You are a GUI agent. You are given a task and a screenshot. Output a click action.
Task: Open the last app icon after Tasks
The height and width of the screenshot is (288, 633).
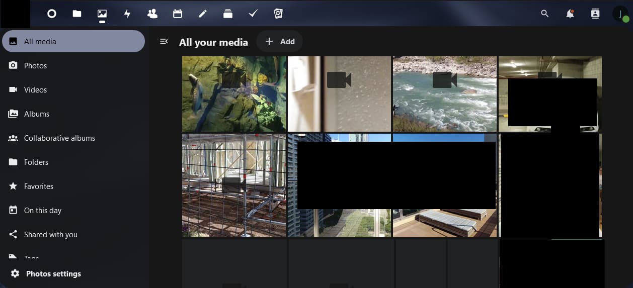278,14
